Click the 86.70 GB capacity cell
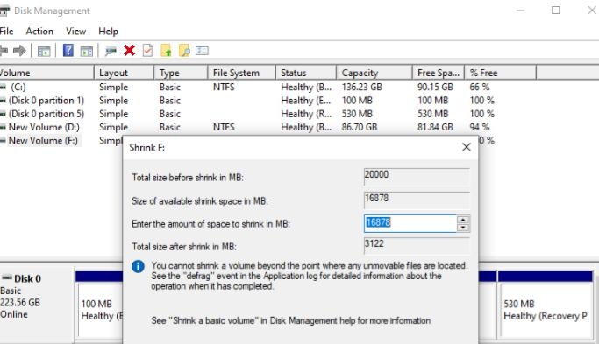599x344 pixels. pos(360,127)
